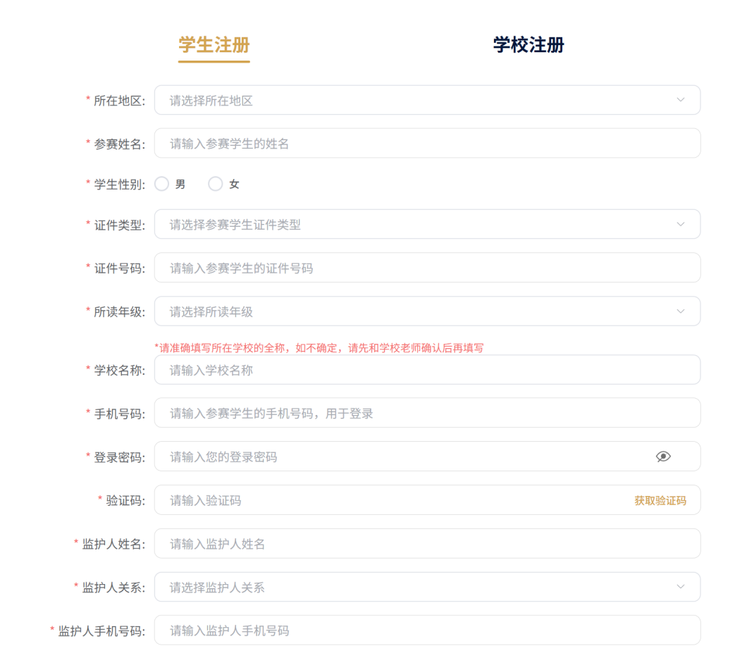
Task: Switch to the 学校注册 tab
Action: click(x=528, y=45)
